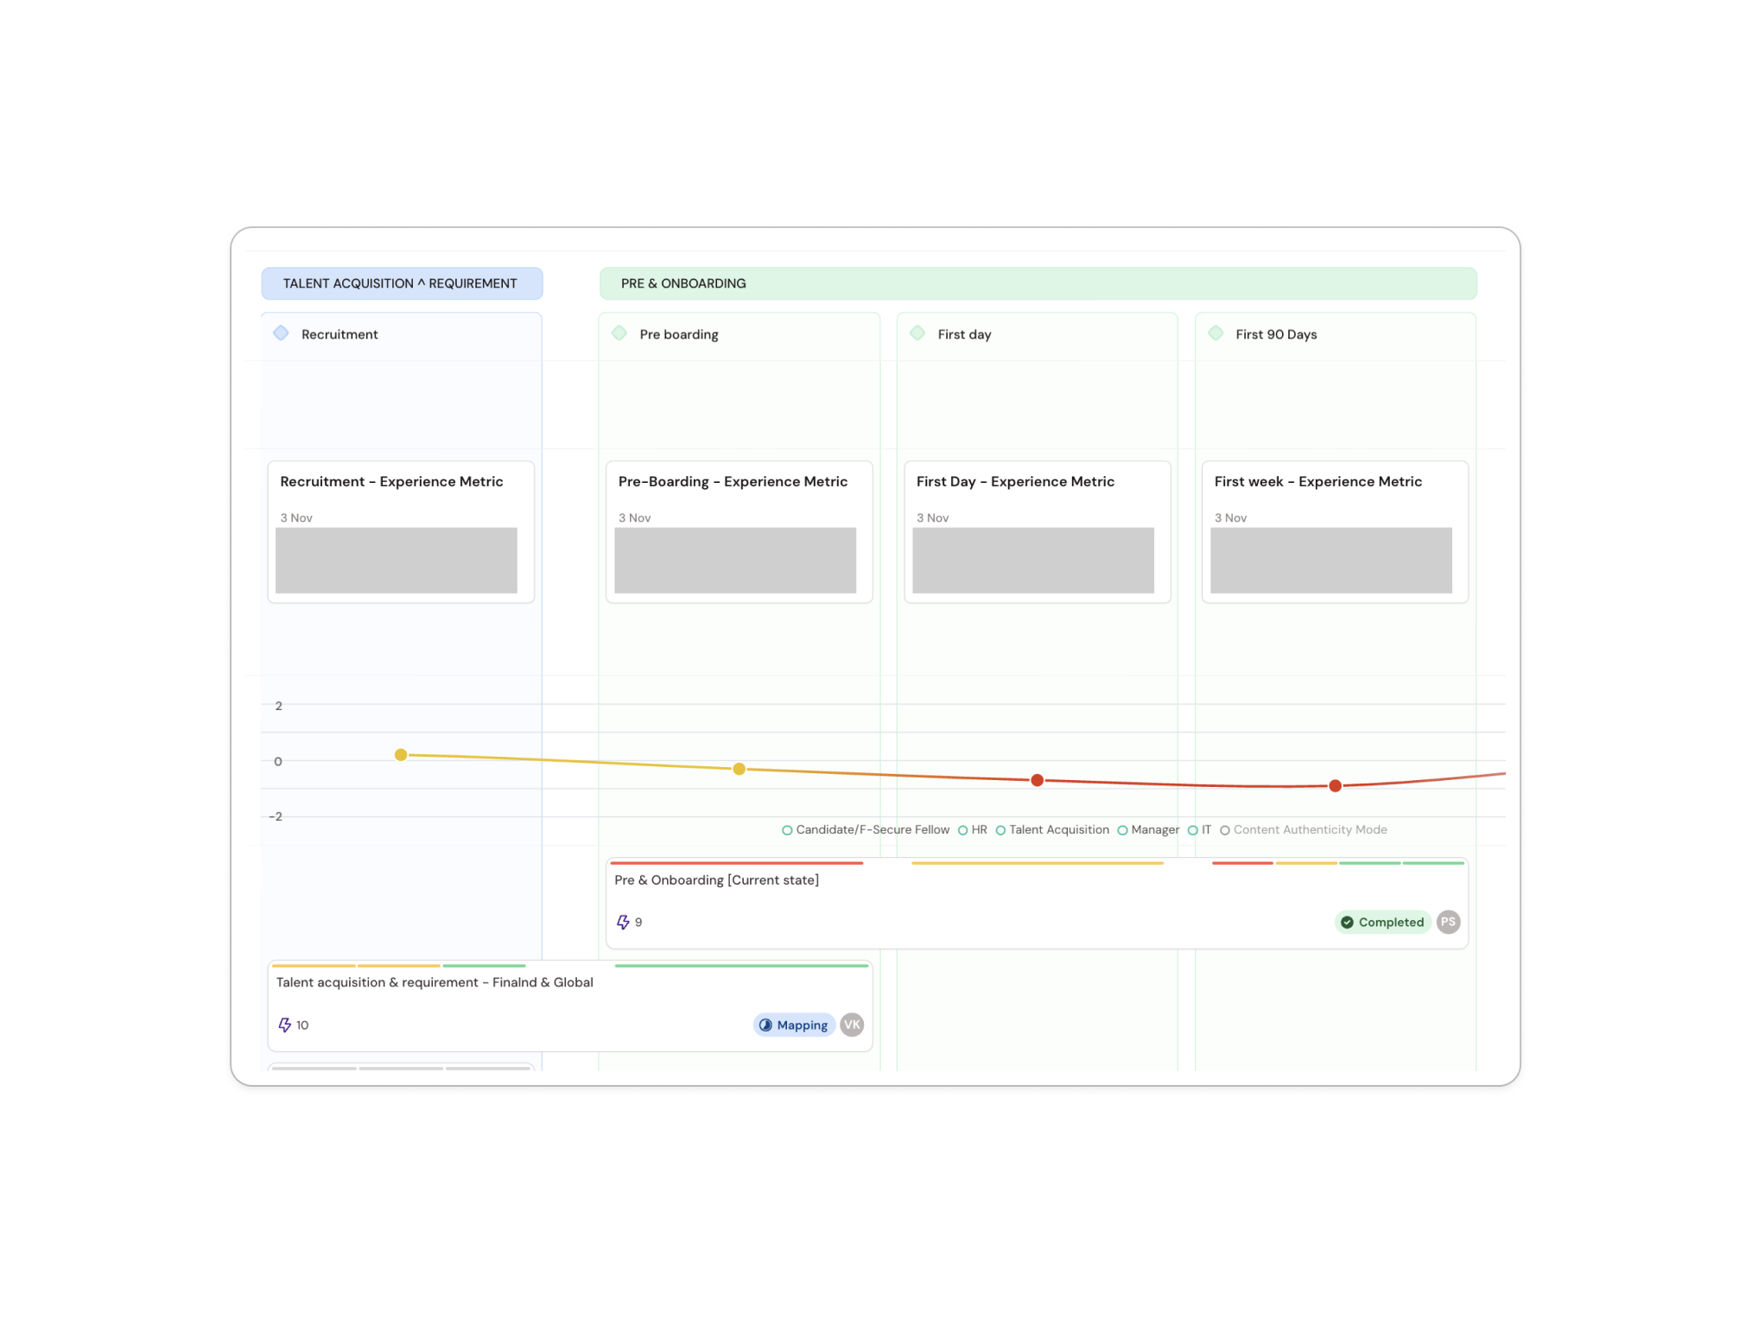
Task: Toggle the Talent Acquisition legend filter
Action: pos(1000,830)
